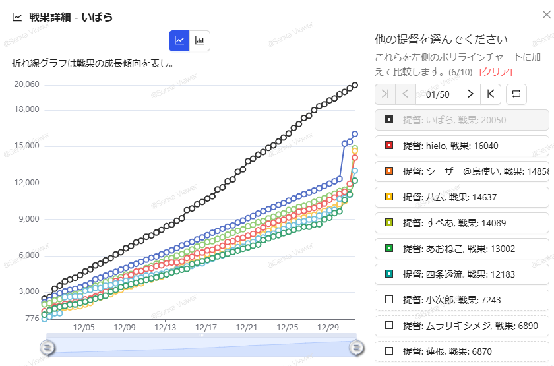Select admiral 蓮根 戦果 6870

point(462,351)
